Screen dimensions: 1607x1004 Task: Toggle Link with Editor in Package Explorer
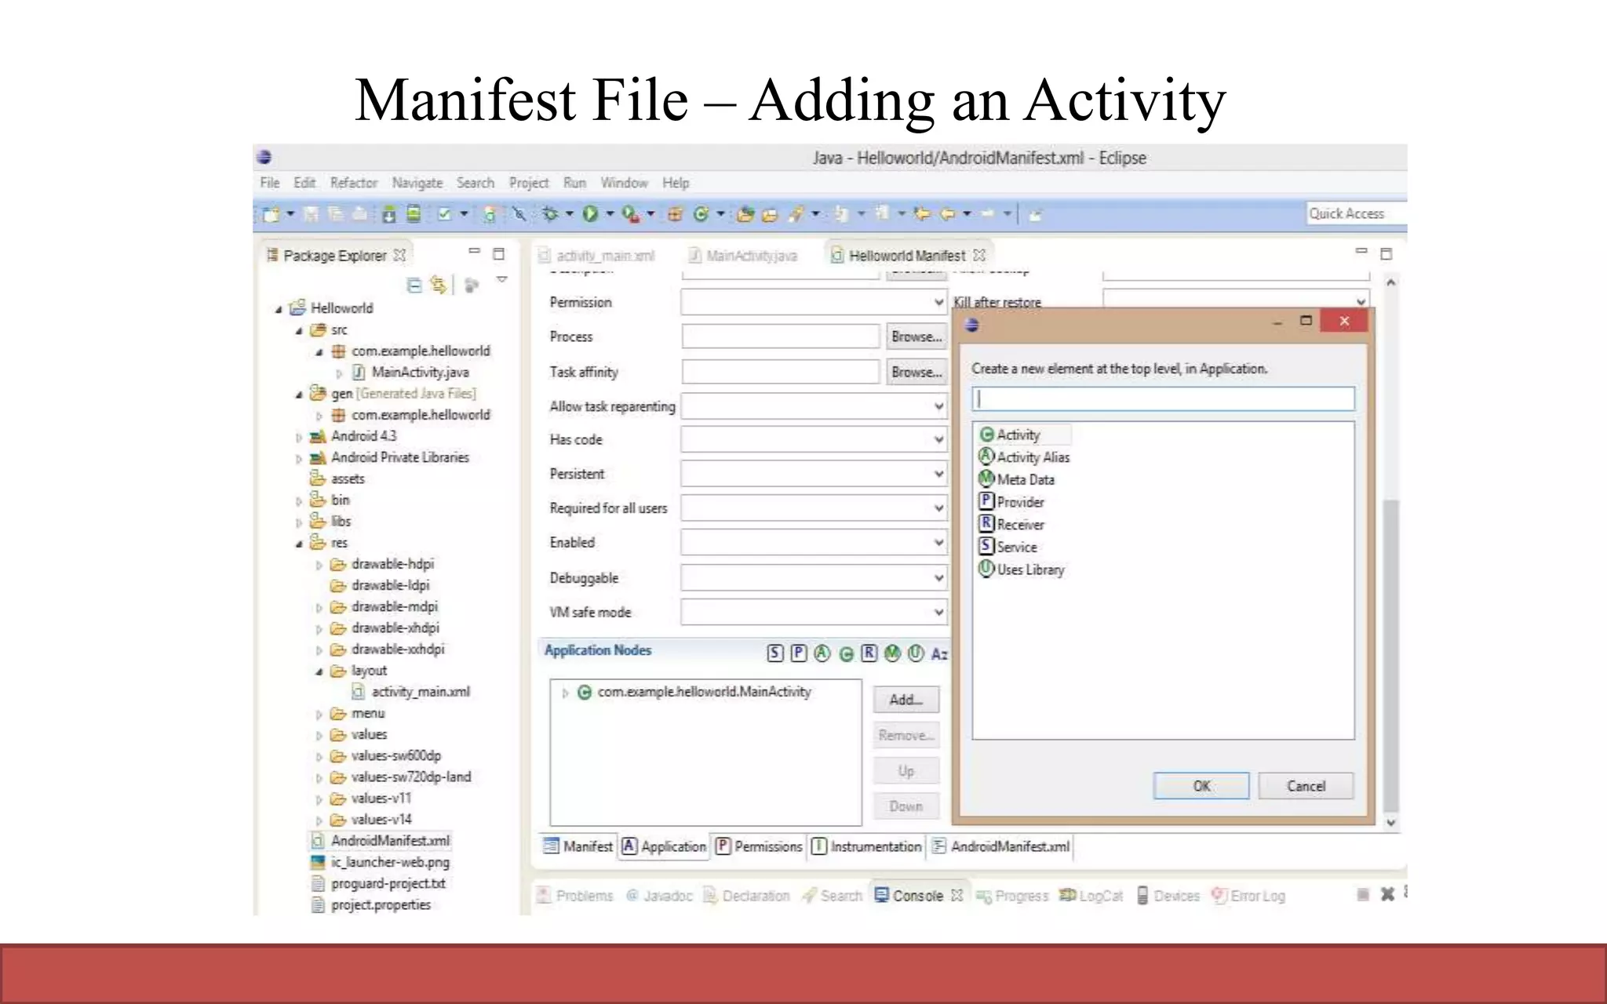(438, 285)
